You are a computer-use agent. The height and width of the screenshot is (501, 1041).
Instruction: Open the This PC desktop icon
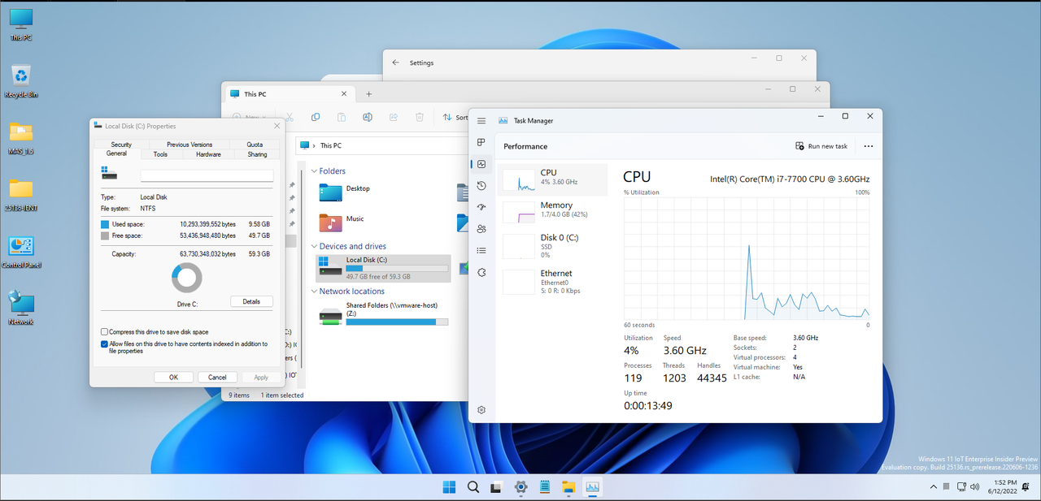(x=21, y=24)
